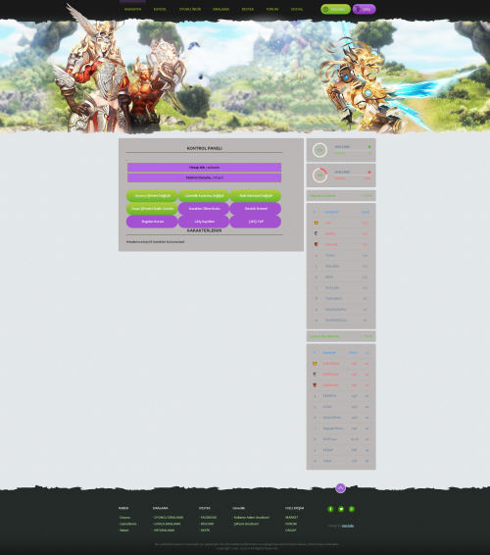This screenshot has width=490, height=555.
Task: Click the red circular server status gauge
Action: tap(319, 176)
